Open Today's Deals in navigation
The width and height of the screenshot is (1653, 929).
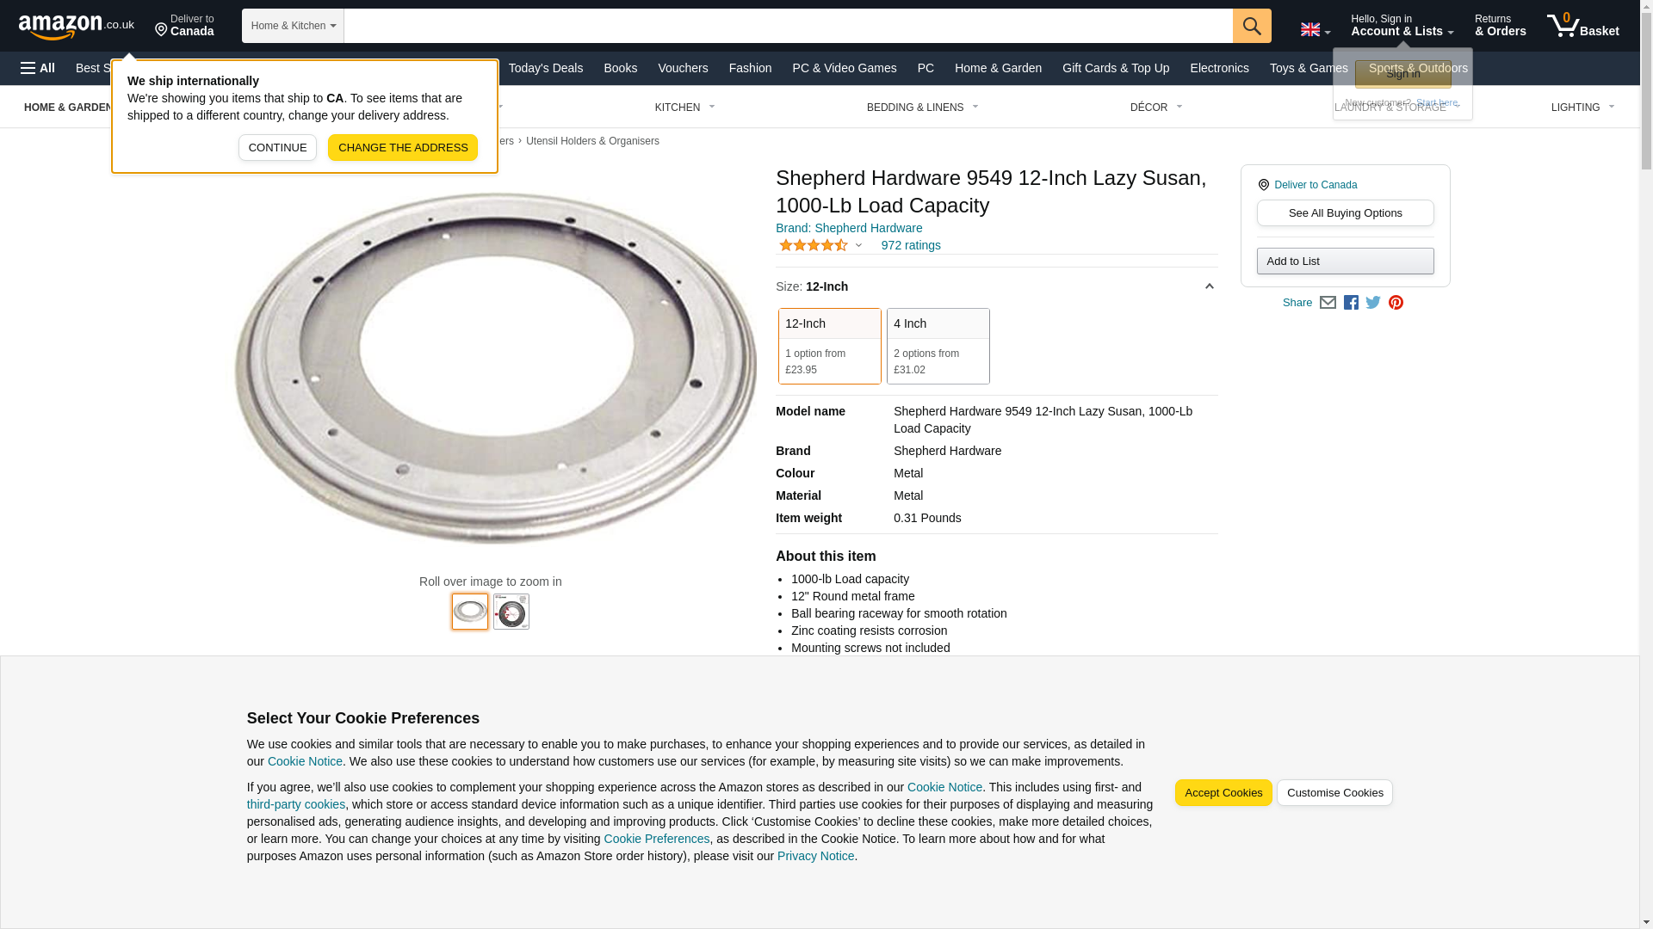546,68
